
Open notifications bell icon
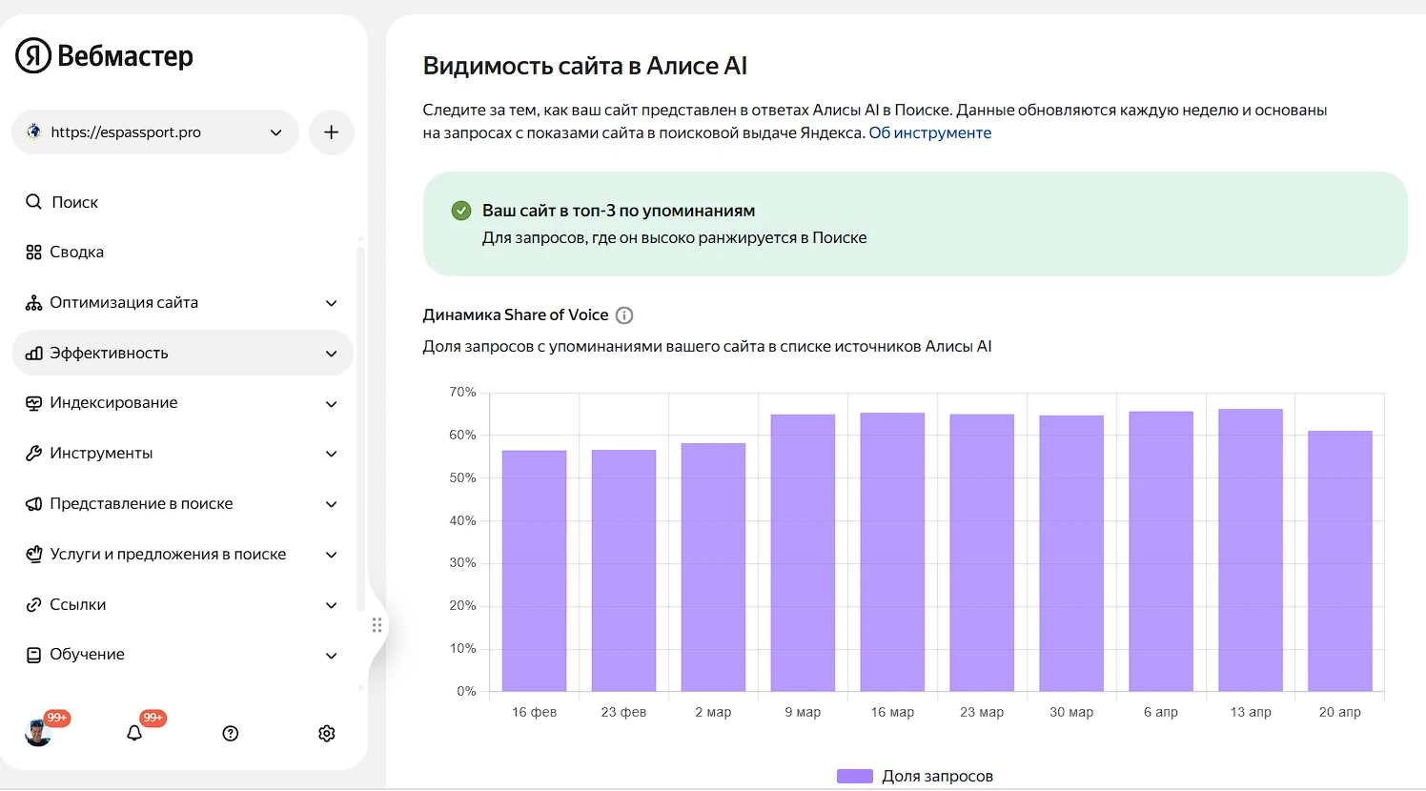134,733
